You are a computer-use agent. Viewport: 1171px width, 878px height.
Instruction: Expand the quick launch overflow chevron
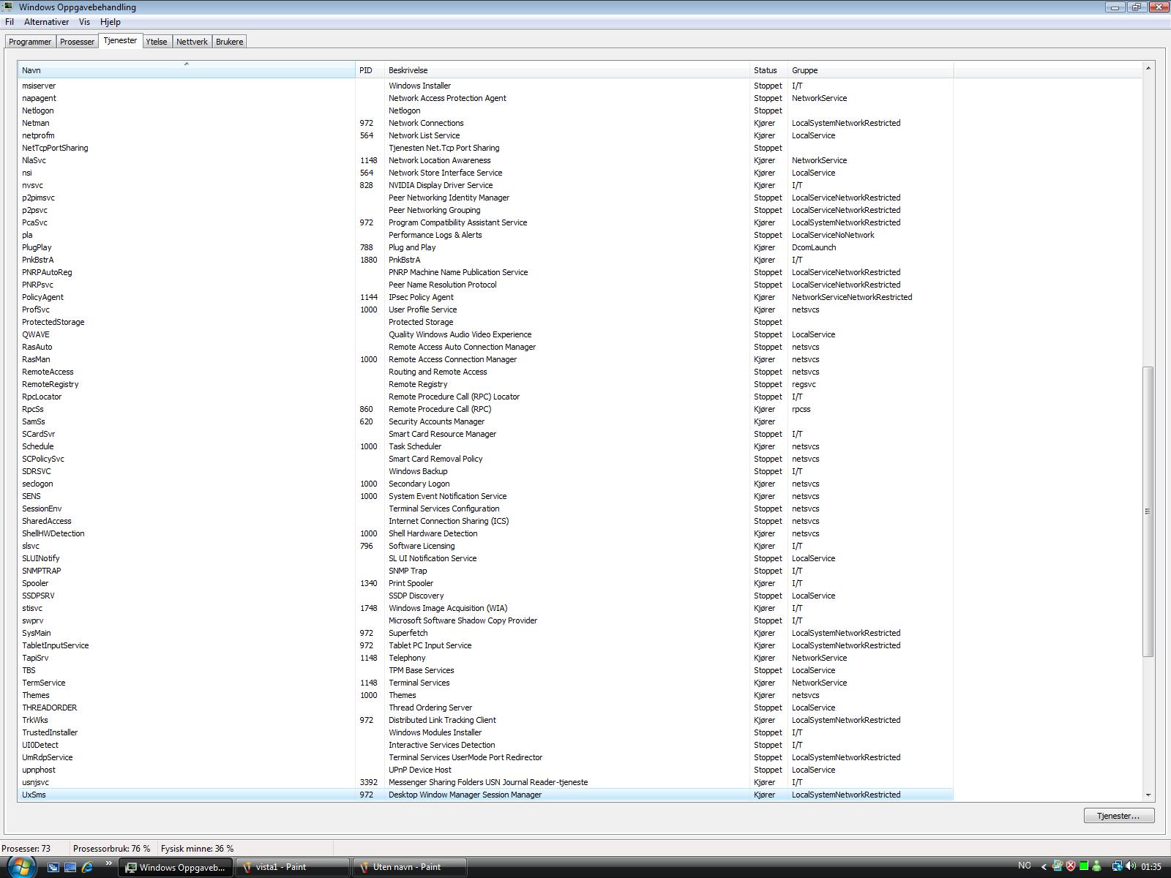109,864
